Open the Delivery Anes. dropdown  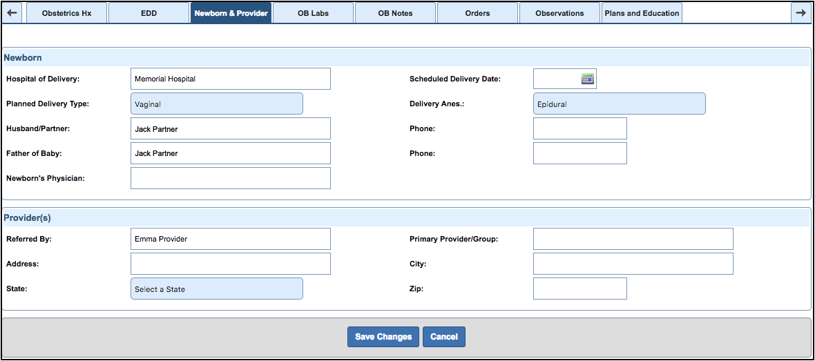(x=619, y=104)
